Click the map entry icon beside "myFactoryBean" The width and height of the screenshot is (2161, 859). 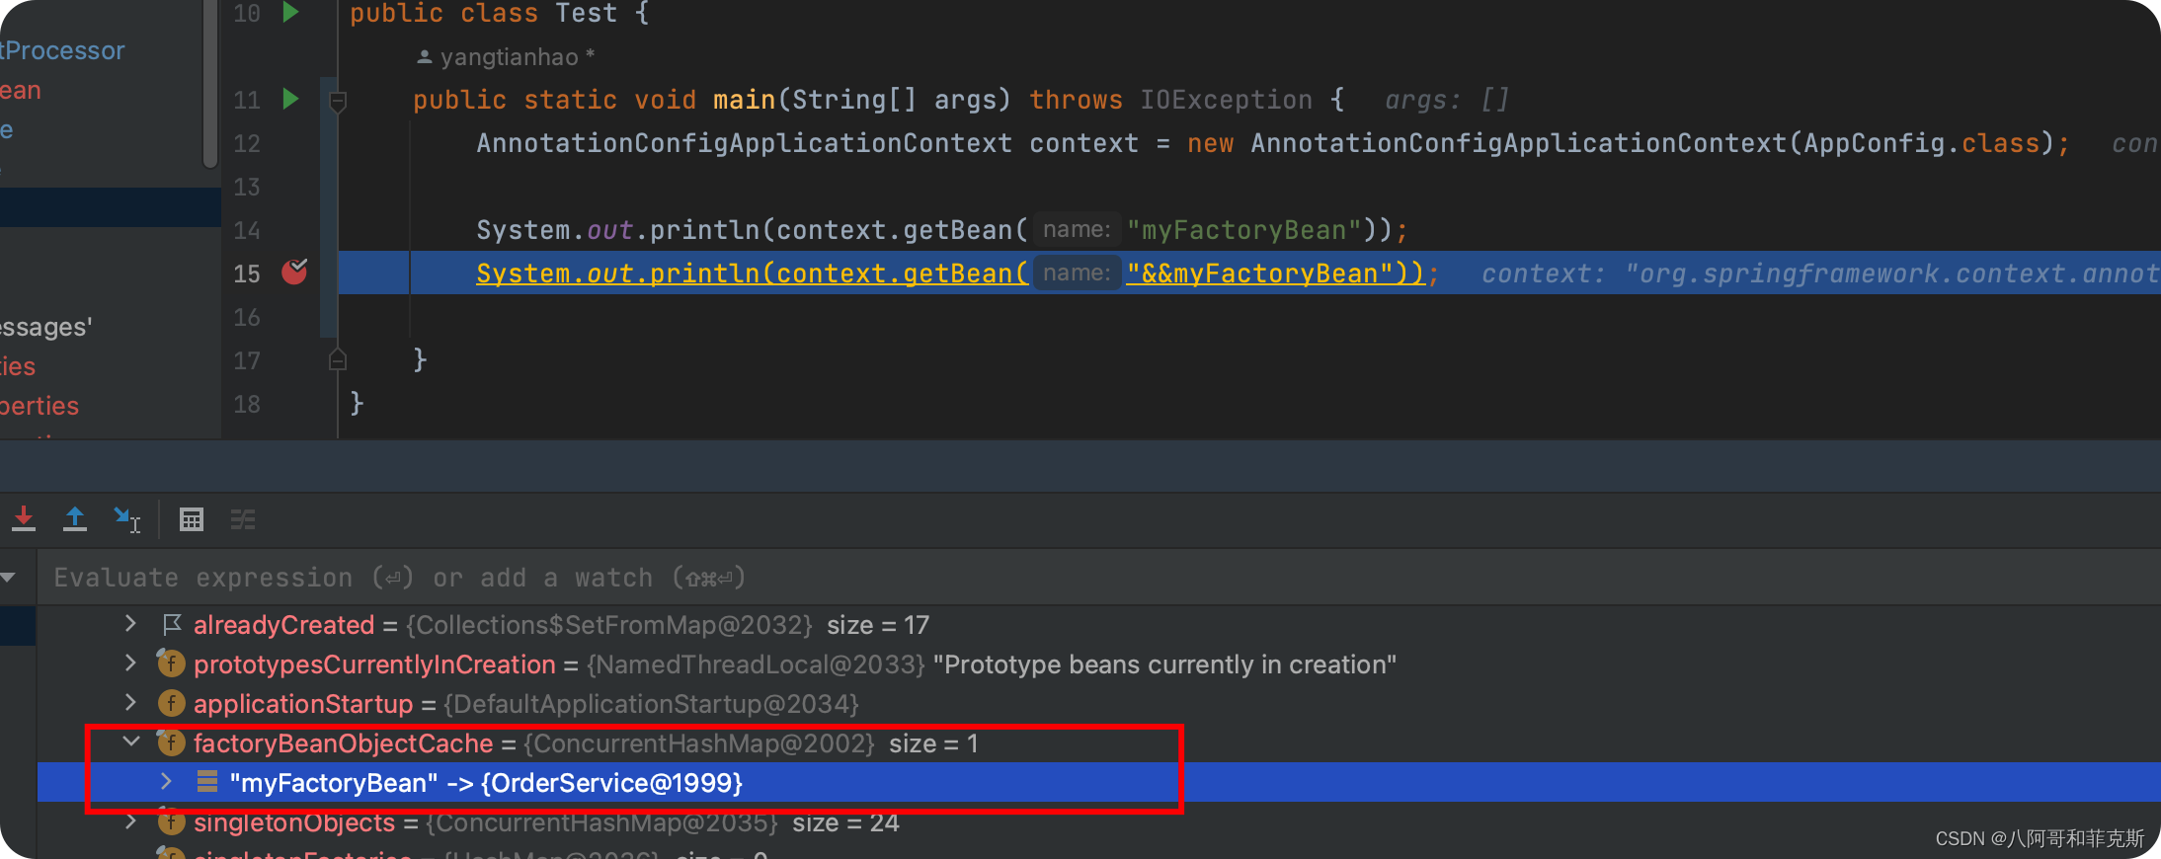(207, 782)
